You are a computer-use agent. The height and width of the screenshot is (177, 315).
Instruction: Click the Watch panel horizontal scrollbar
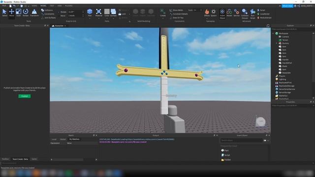coord(68,159)
